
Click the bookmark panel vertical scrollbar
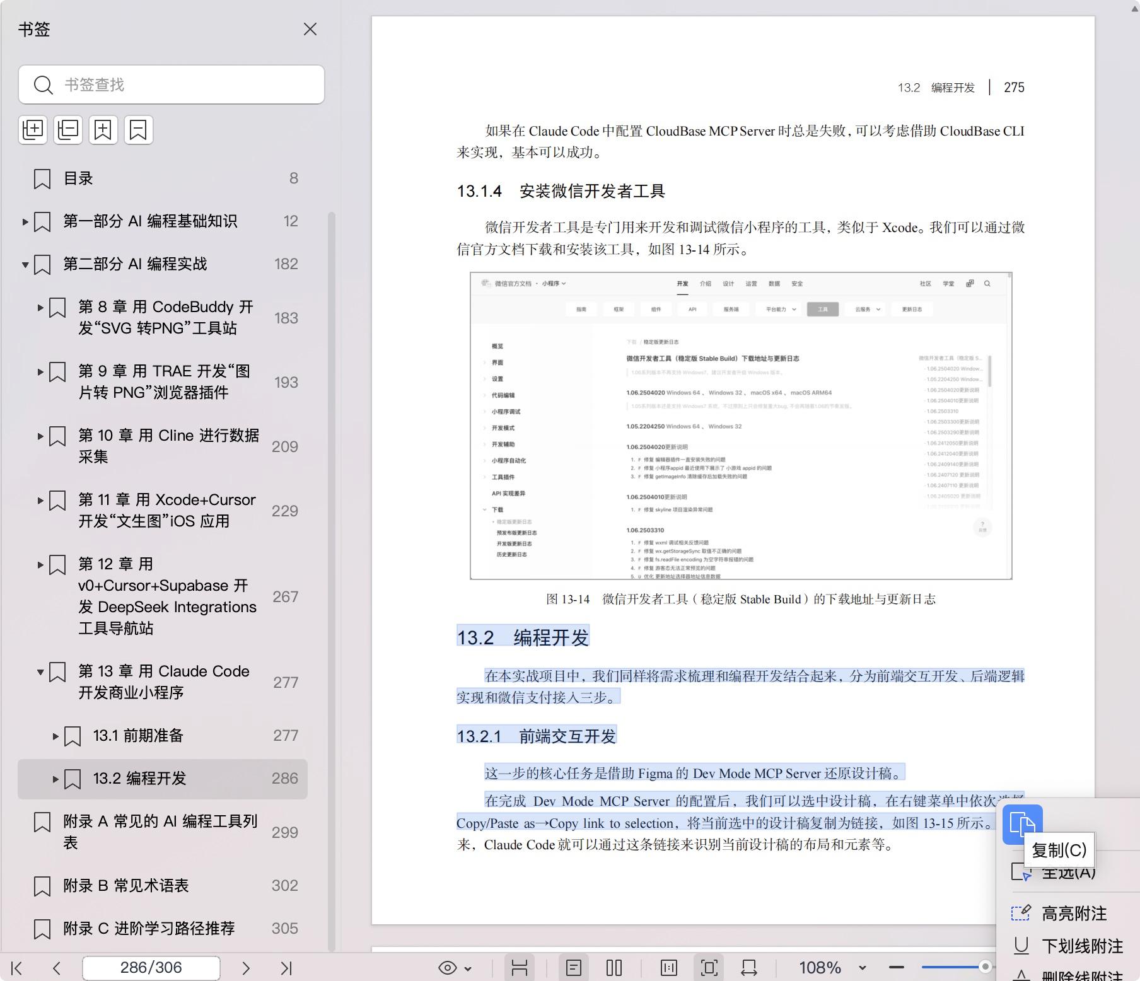(332, 580)
